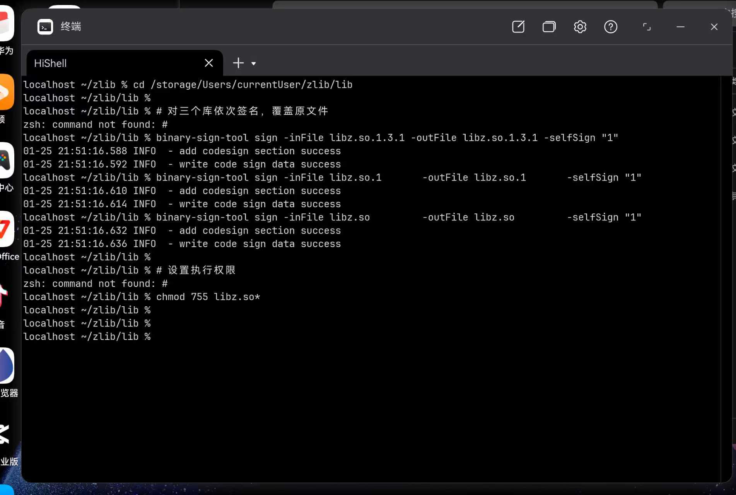Minimize the terminal window

coord(680,27)
